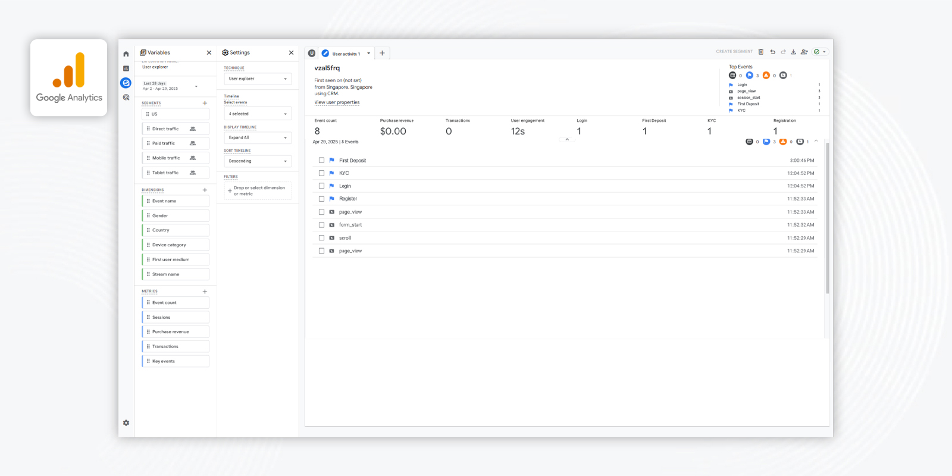Redo the last change

[x=783, y=52]
